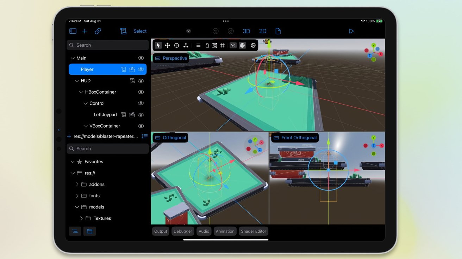Open the Front Orthogonal view menu
The width and height of the screenshot is (462, 259).
point(295,138)
